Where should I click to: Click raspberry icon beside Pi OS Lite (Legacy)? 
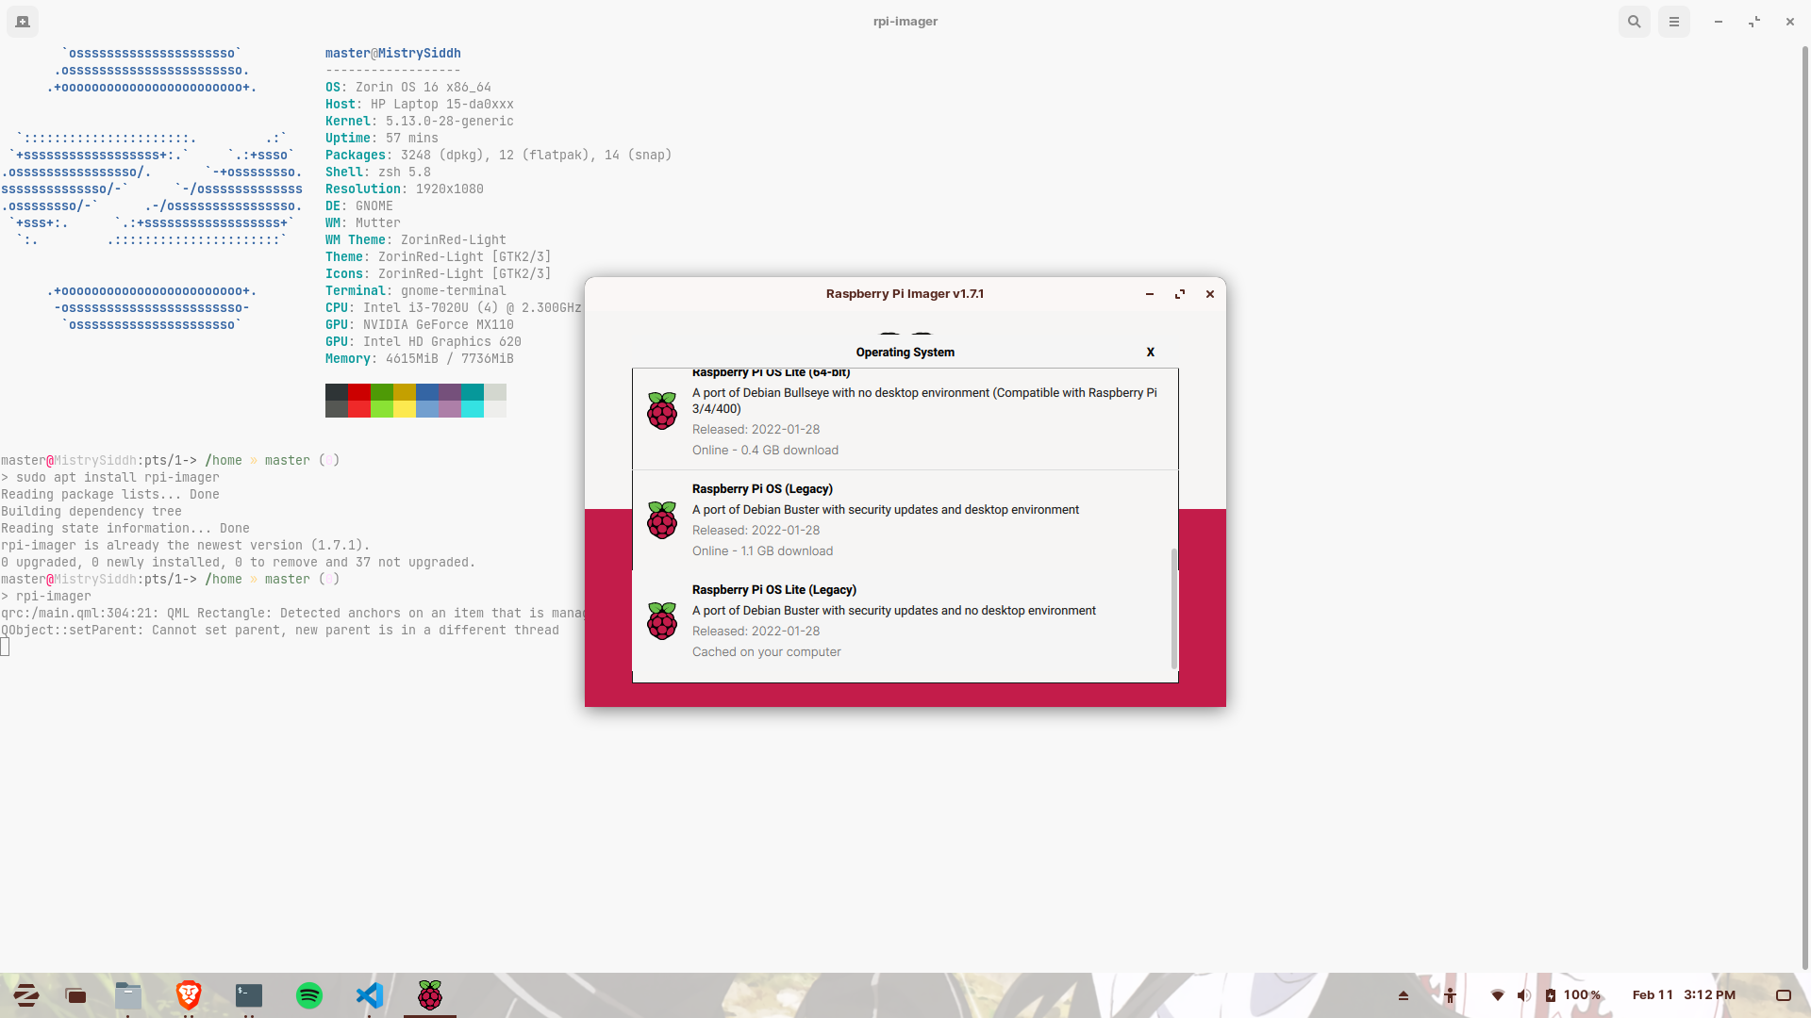(x=662, y=621)
